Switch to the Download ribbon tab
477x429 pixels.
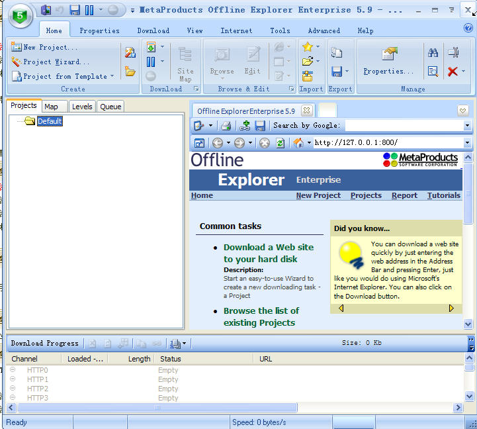click(x=153, y=30)
